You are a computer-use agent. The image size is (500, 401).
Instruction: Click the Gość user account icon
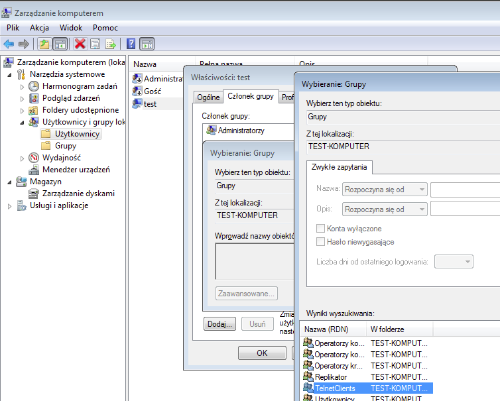coord(137,91)
